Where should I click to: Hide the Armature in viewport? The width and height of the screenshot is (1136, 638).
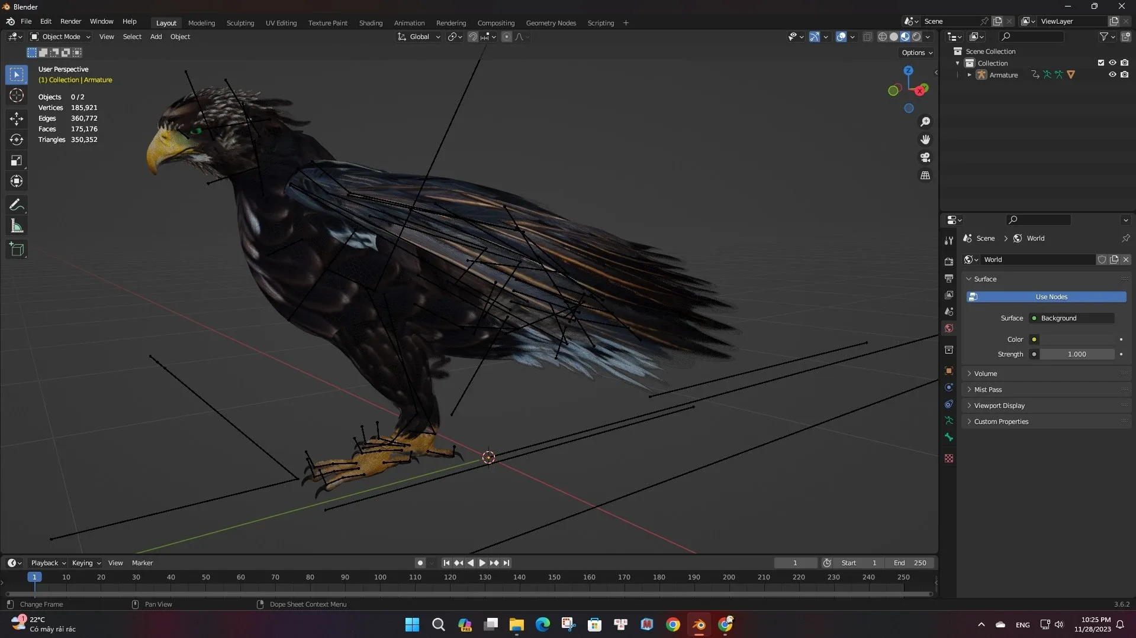pos(1112,75)
